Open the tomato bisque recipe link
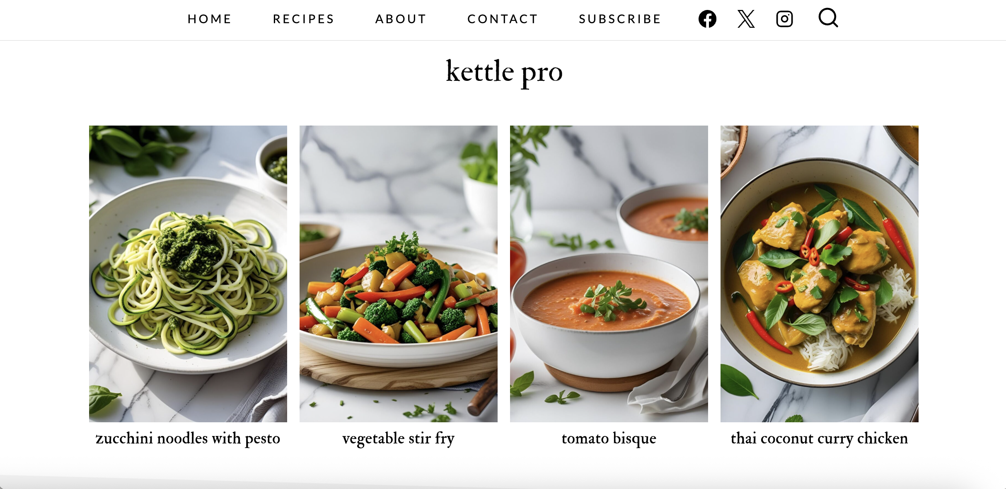This screenshot has width=1006, height=489. (x=609, y=438)
